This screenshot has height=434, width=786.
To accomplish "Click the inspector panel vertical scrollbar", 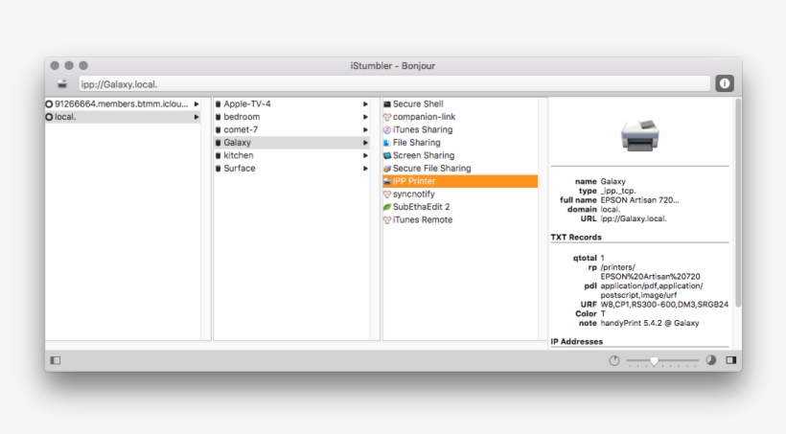I will click(x=738, y=203).
